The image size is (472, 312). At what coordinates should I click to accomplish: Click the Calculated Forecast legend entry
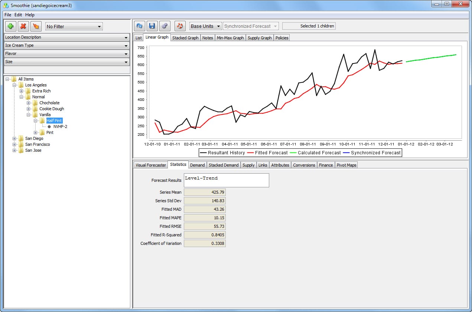pyautogui.click(x=315, y=152)
